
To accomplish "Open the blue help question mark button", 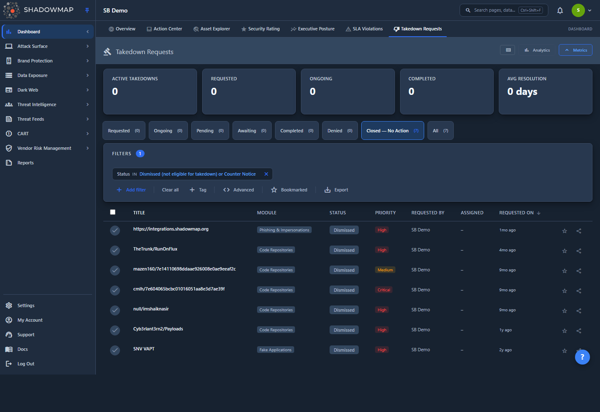I will [x=582, y=357].
